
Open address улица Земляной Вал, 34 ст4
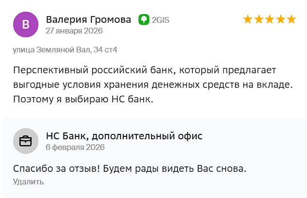coord(65,49)
